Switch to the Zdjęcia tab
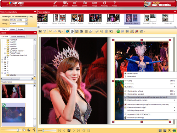 pos(4,29)
